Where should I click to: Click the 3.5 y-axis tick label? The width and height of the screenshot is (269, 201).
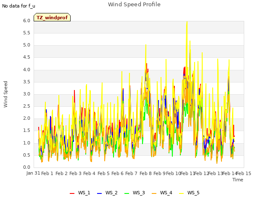point(26,82)
